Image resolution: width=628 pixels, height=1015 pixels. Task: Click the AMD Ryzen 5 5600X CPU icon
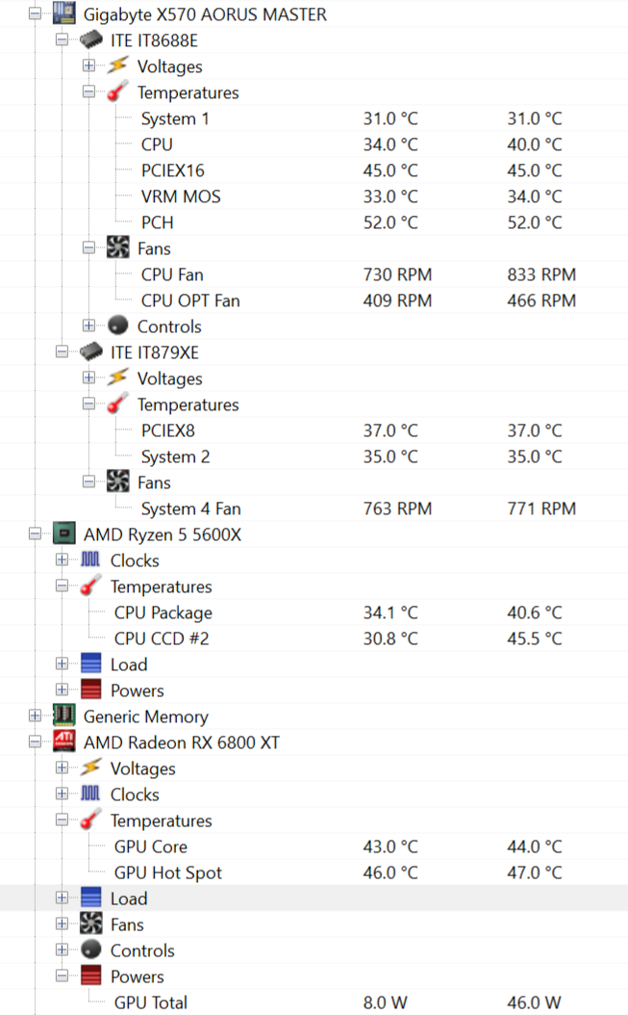click(x=64, y=534)
